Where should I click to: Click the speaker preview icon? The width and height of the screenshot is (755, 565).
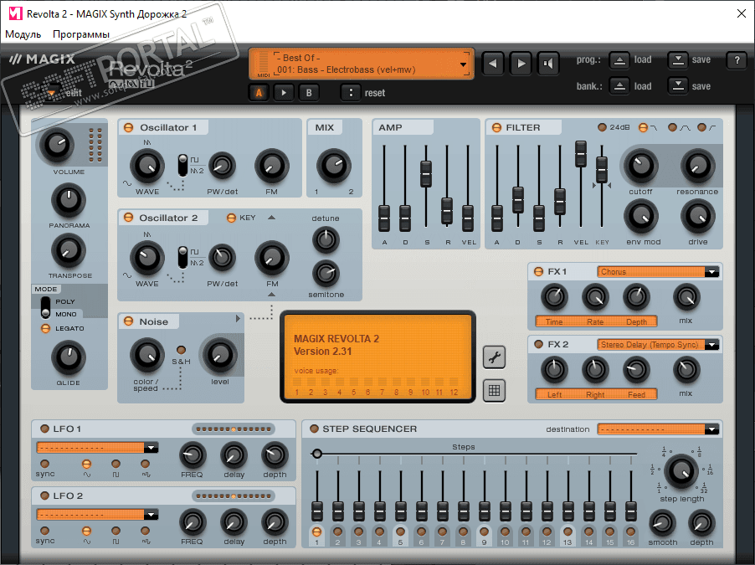click(x=548, y=64)
